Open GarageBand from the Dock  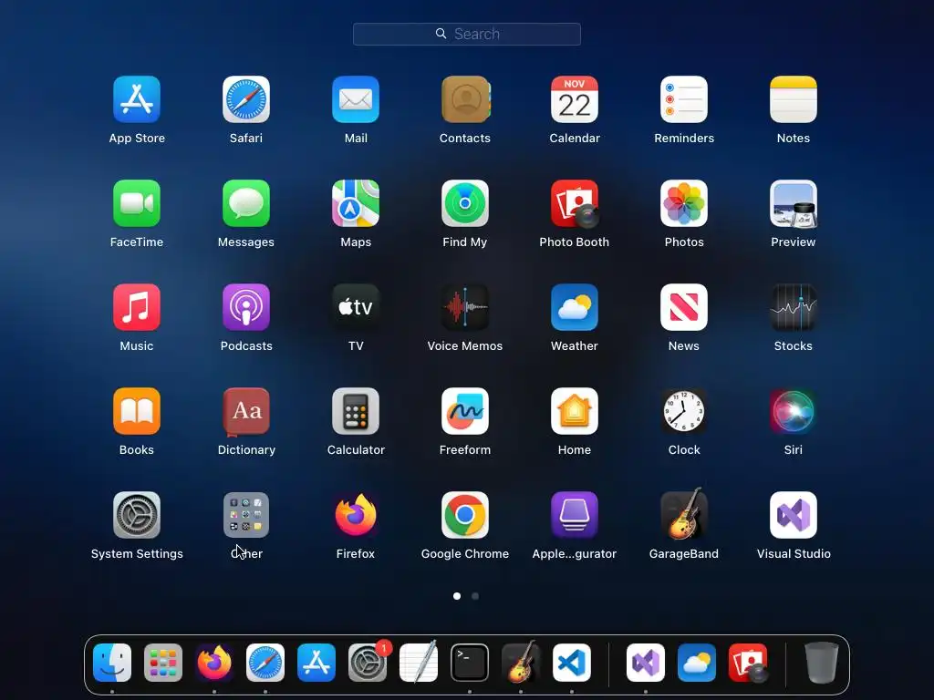521,663
